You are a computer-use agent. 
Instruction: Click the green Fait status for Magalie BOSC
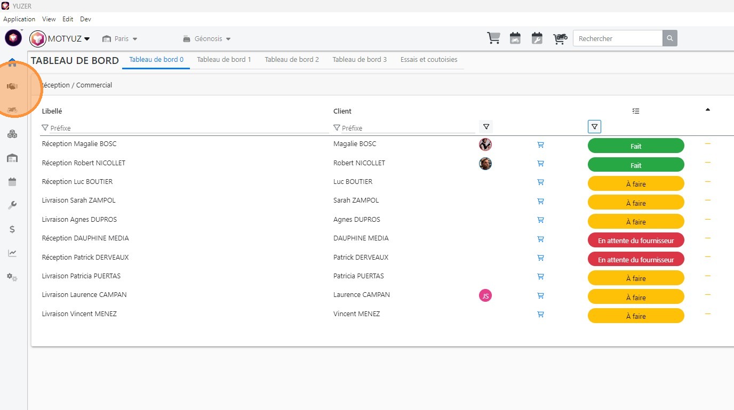(x=636, y=146)
